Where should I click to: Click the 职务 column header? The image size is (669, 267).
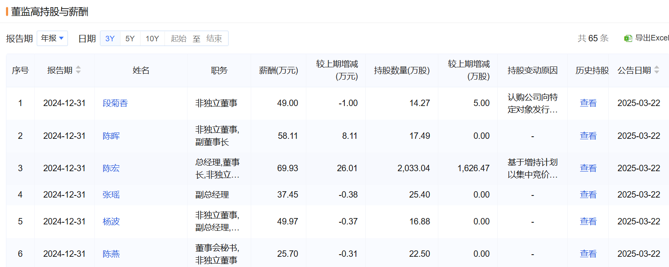(x=219, y=71)
